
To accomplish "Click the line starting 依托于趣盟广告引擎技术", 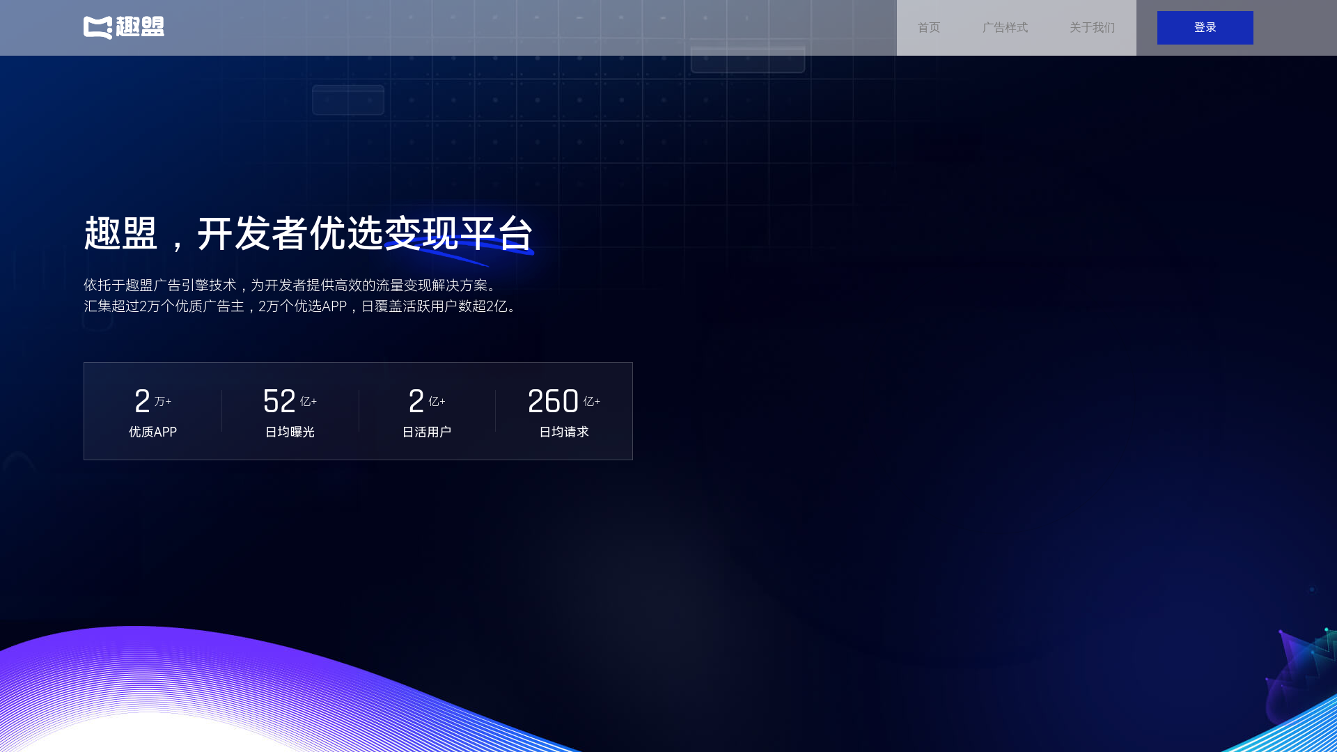I will coord(290,285).
